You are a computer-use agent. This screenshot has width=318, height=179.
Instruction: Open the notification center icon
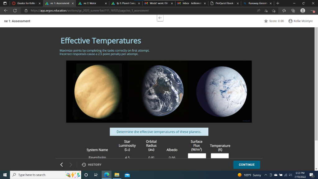coord(312,175)
